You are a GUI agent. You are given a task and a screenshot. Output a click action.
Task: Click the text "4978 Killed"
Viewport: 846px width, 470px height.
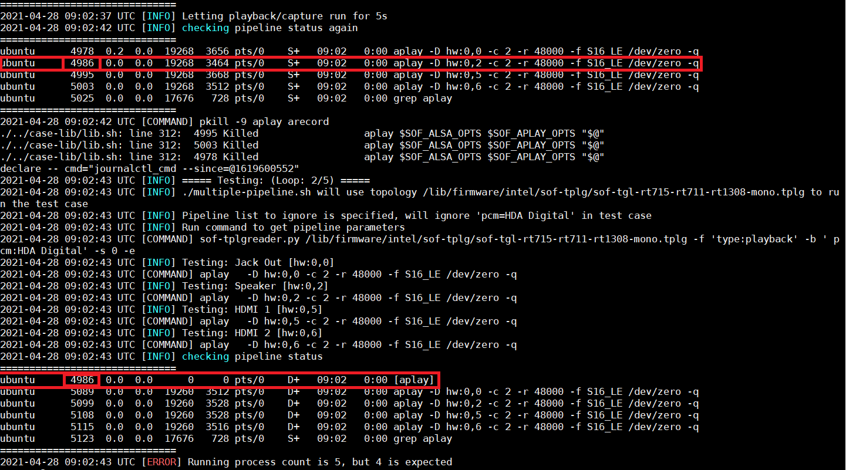click(226, 157)
